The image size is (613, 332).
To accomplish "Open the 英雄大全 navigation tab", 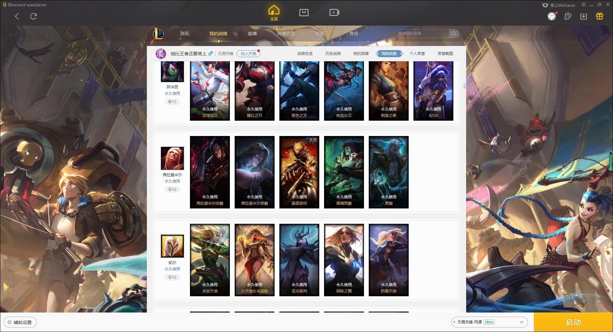I will click(286, 34).
